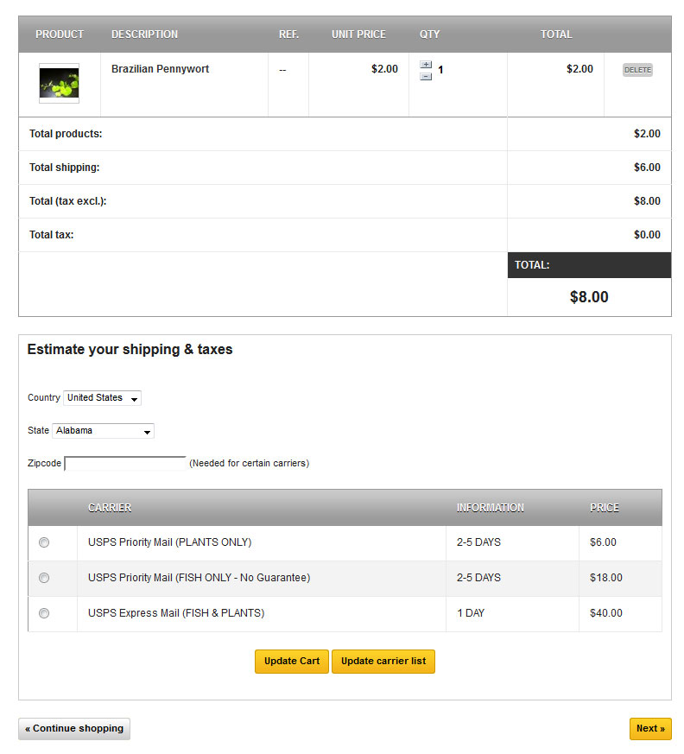Click the PRICE column header
Screen dimensions: 684x754
pyautogui.click(x=605, y=508)
